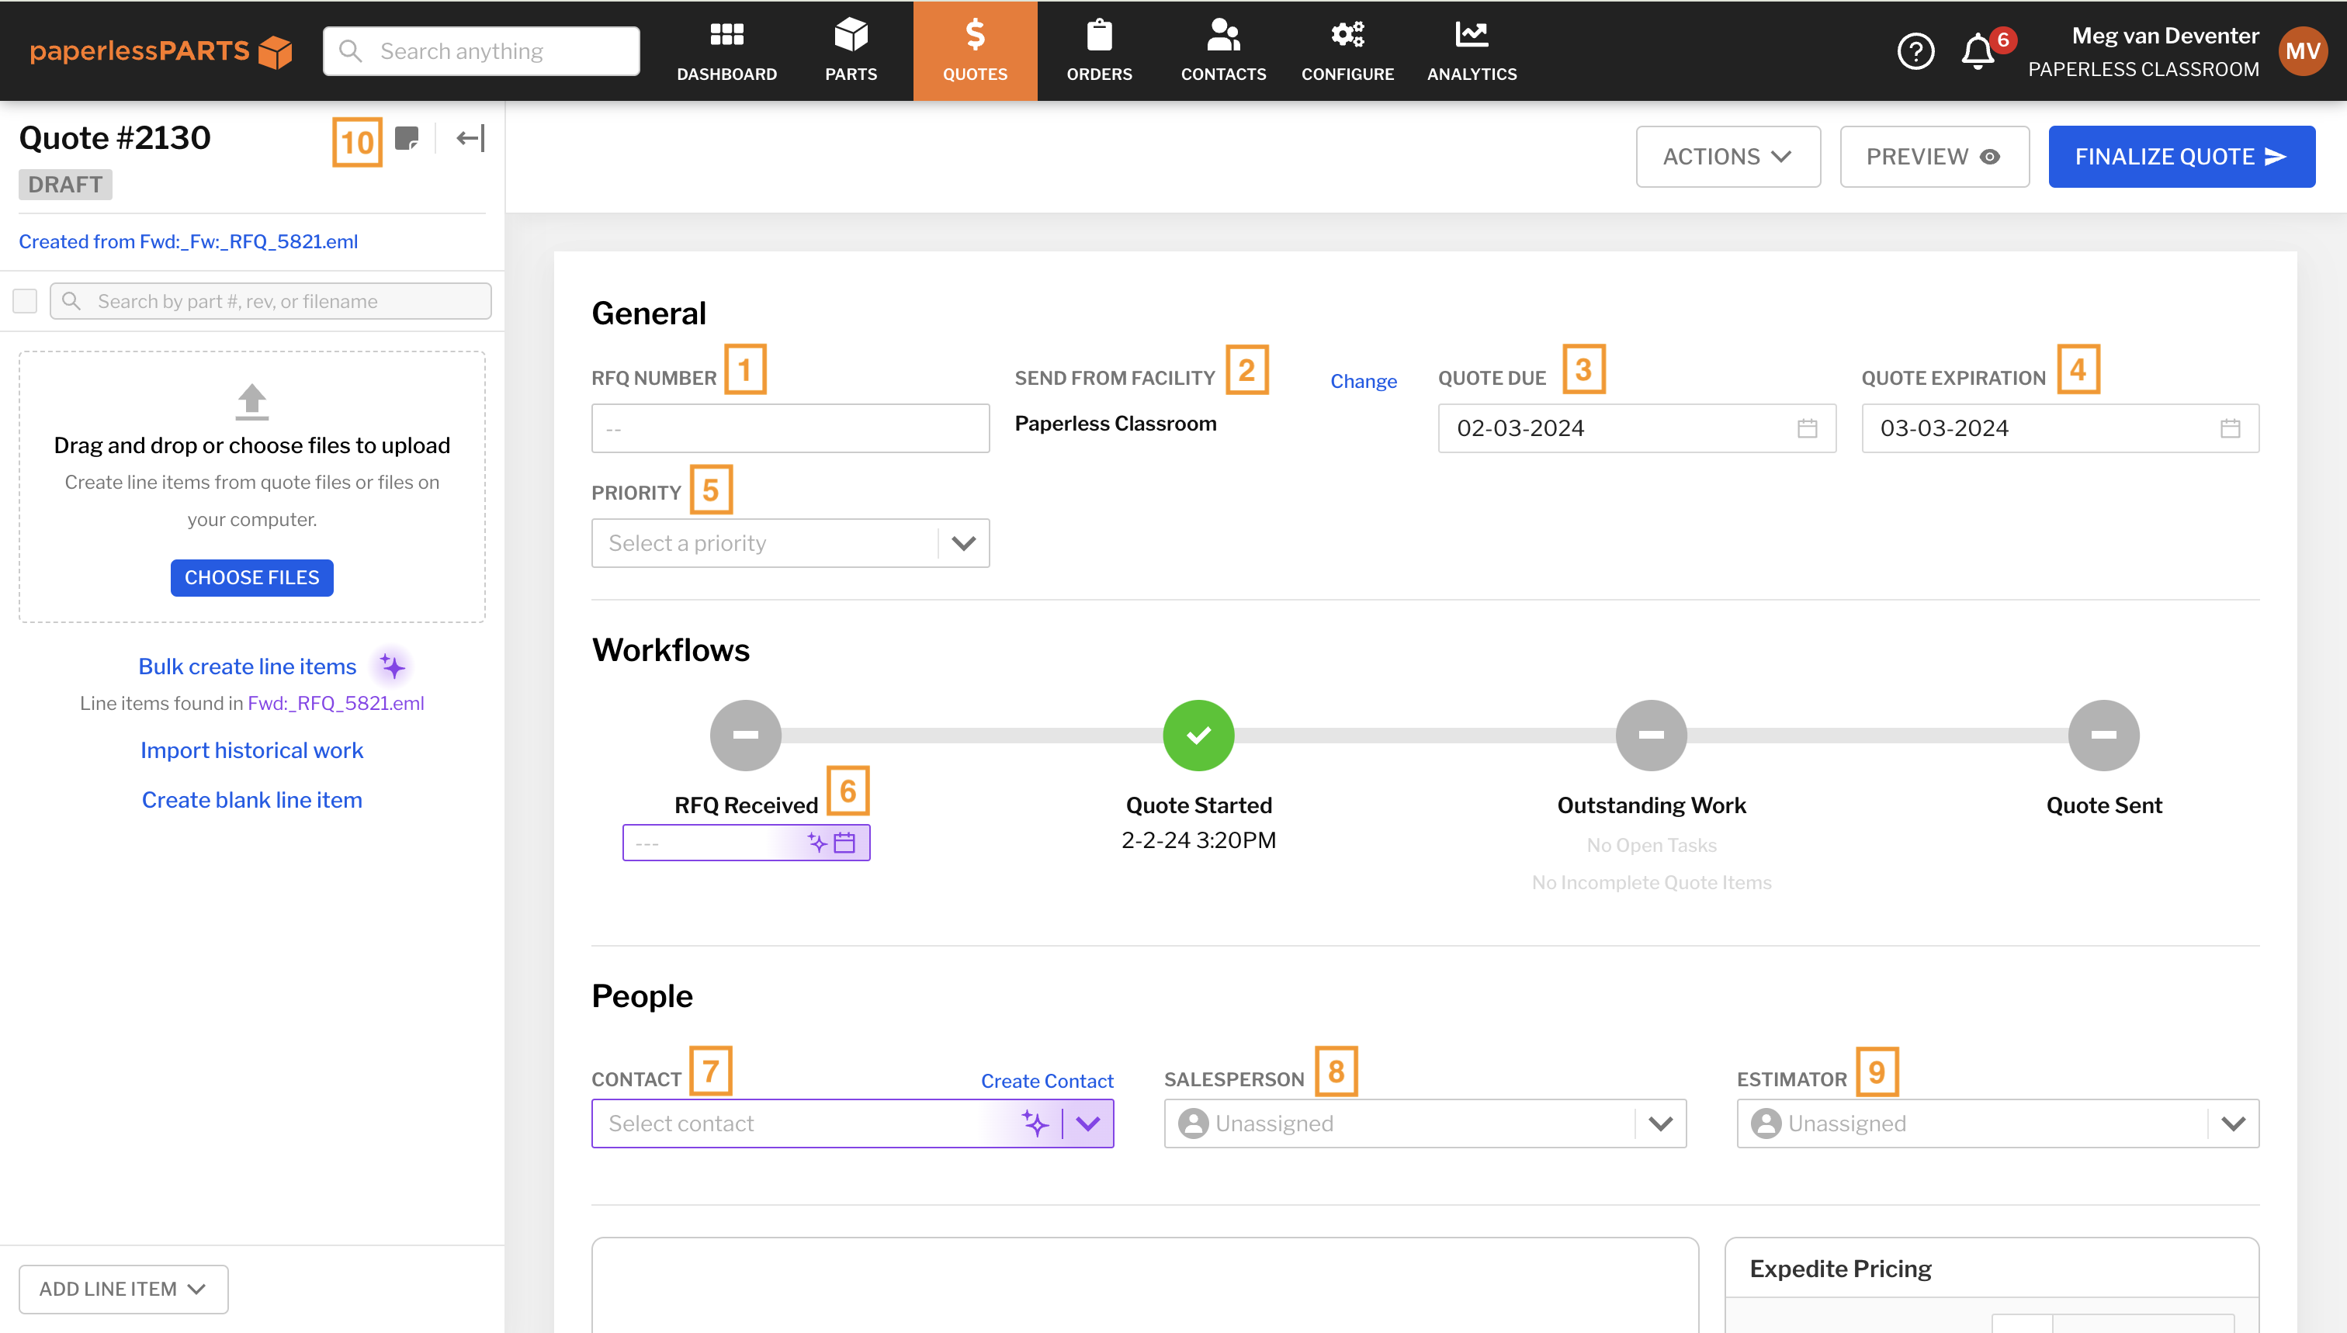Open the Salesperson Unassigned dropdown
The width and height of the screenshot is (2347, 1333).
click(1660, 1124)
